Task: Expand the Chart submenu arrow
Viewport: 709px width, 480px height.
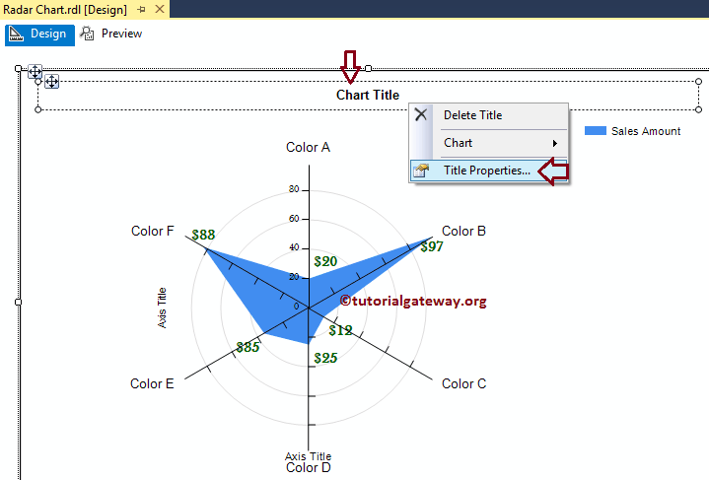Action: pyautogui.click(x=555, y=143)
